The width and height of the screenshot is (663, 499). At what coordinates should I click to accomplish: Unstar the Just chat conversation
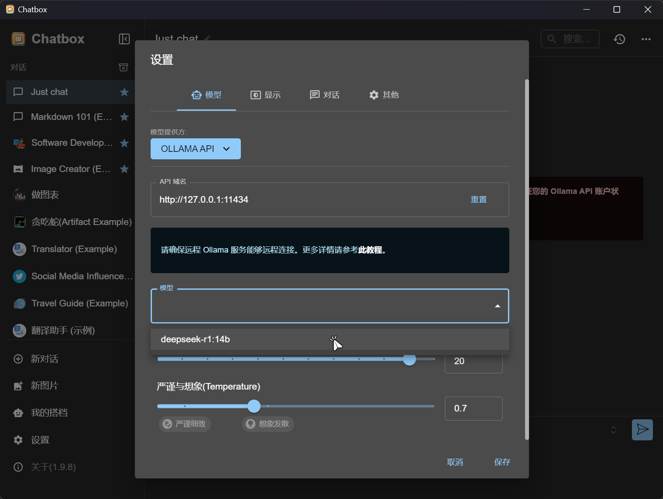pyautogui.click(x=124, y=92)
